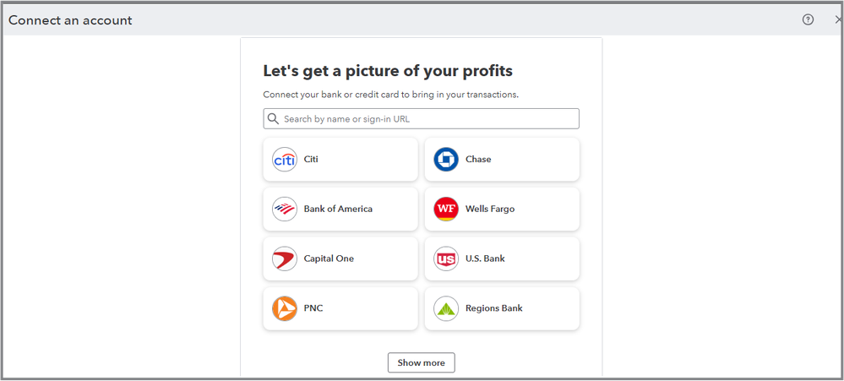Click the Capital One logo icon
The width and height of the screenshot is (844, 381).
tap(285, 259)
